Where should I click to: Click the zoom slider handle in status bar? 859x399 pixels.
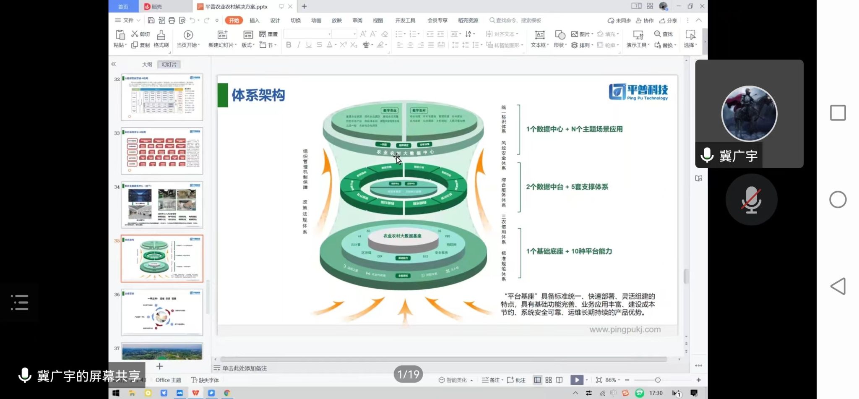point(658,380)
